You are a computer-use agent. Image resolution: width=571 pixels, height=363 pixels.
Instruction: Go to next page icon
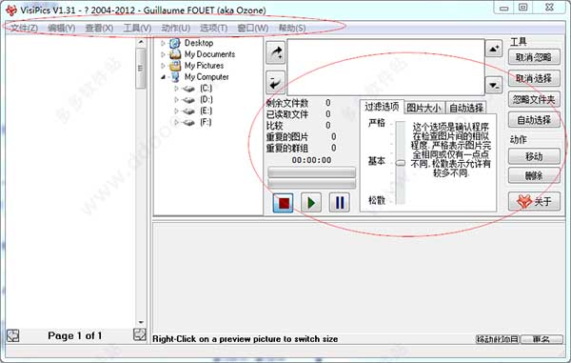coord(140,334)
